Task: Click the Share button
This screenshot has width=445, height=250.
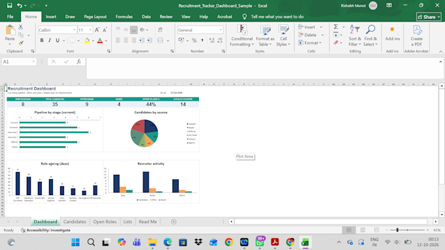Action: (429, 17)
